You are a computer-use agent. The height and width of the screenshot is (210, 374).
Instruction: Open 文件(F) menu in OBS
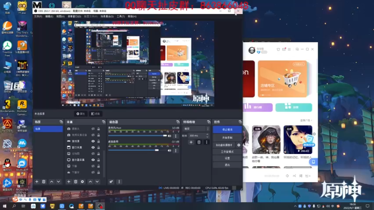pos(38,16)
